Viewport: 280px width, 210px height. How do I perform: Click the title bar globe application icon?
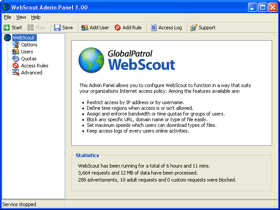6,7
